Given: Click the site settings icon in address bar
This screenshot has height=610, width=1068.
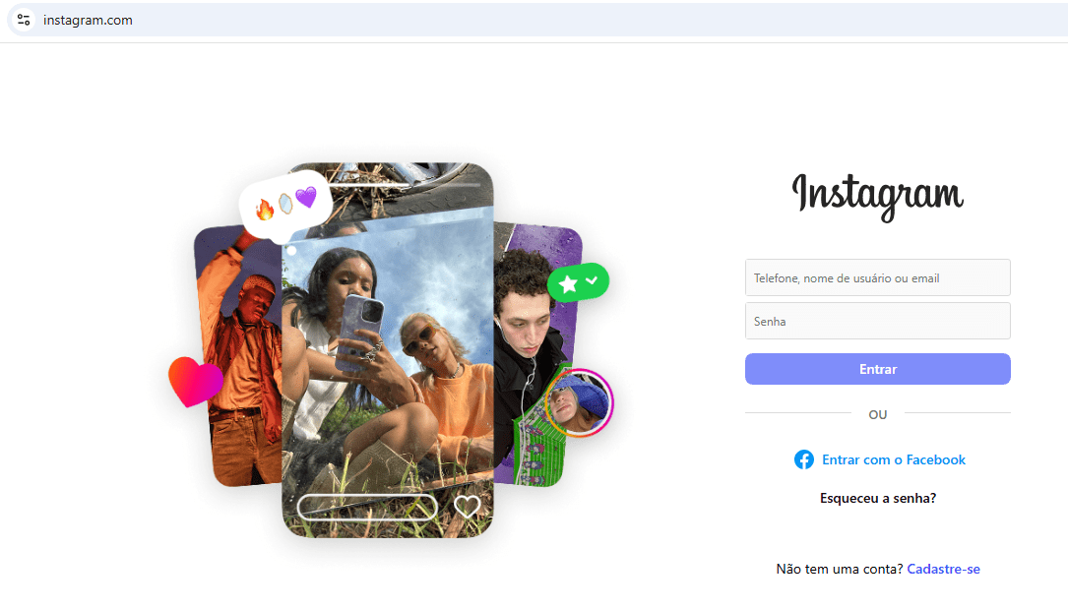Looking at the screenshot, I should (x=24, y=20).
